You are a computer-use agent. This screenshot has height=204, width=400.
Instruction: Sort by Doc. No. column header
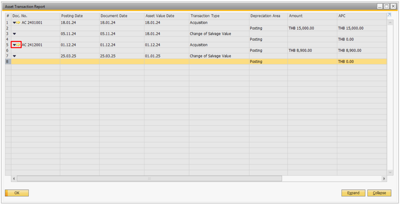(x=35, y=16)
